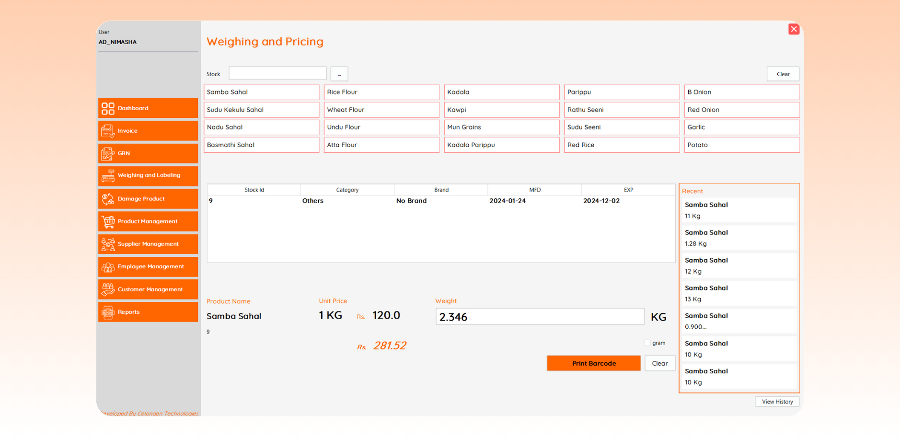Enable the gram checkbox
The image size is (900, 437).
tap(647, 343)
